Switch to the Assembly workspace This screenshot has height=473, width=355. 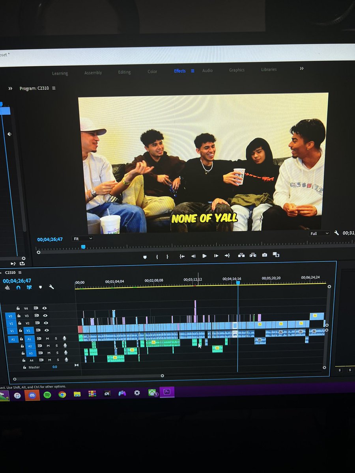pos(93,73)
